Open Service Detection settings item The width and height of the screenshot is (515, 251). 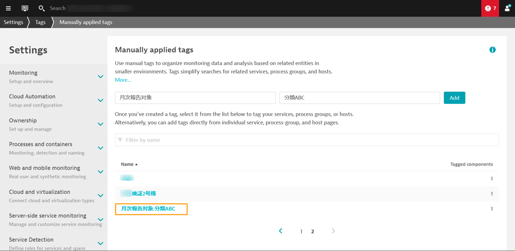point(54,242)
